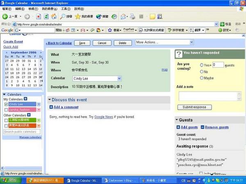Select the pink sarsha_fashion calendar label
Screen dimensions: 246x184
[22, 110]
